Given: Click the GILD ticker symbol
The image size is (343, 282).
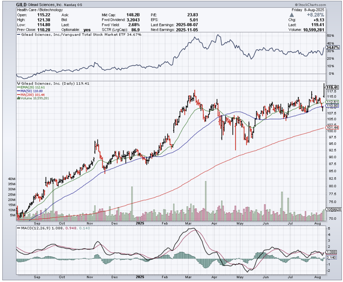Looking at the screenshot, I should [x=22, y=5].
